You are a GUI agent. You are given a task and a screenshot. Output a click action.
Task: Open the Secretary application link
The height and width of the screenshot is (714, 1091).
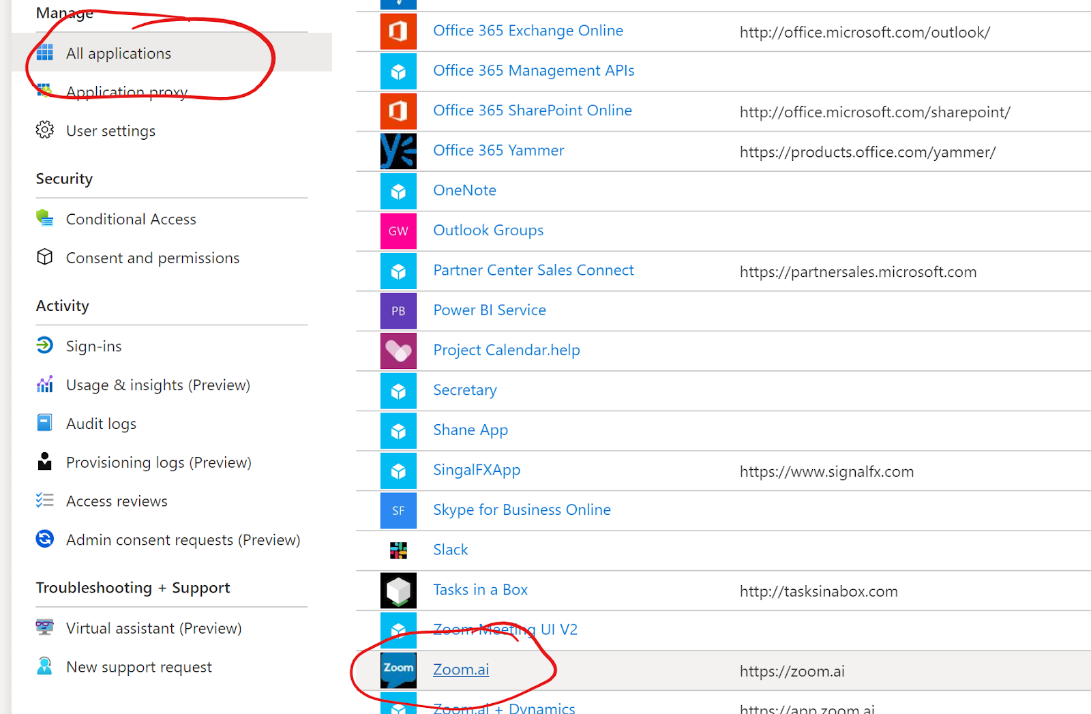pyautogui.click(x=465, y=390)
